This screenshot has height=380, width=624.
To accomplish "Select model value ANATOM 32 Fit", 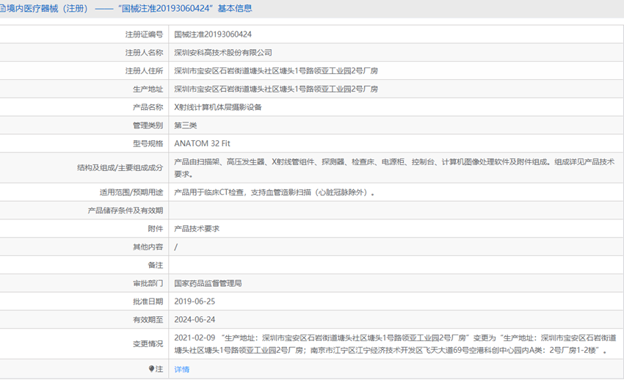I will pos(202,144).
